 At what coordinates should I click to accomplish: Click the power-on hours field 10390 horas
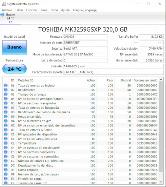click(x=151, y=60)
